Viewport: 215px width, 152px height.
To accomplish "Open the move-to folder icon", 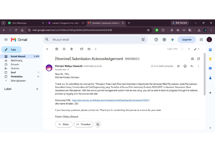I will click(89, 49).
